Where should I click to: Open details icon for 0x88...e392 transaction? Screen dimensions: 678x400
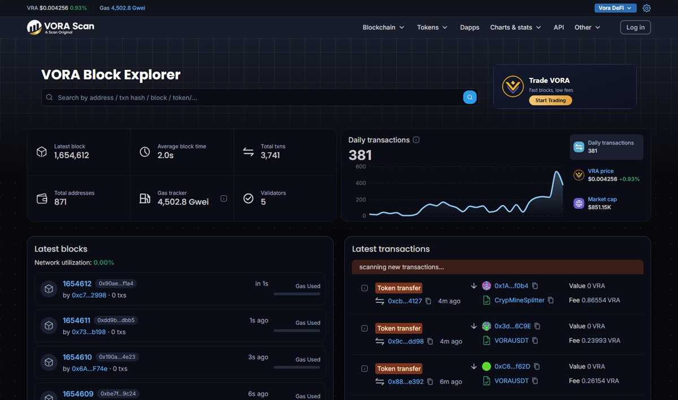364,369
